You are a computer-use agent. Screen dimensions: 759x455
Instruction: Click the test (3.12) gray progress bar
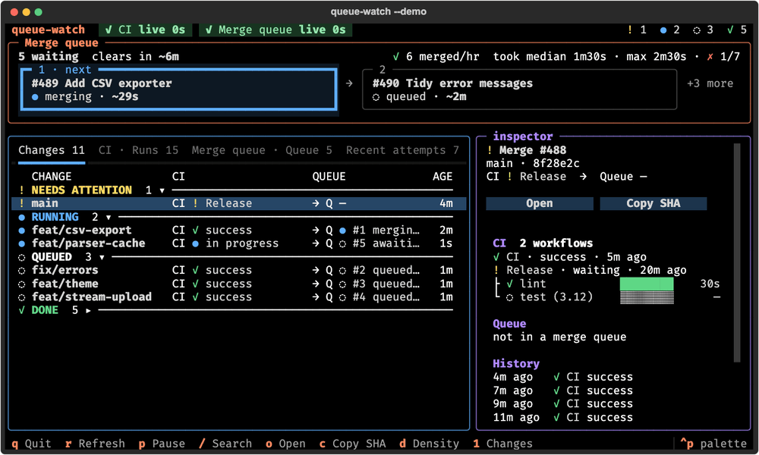tap(647, 297)
